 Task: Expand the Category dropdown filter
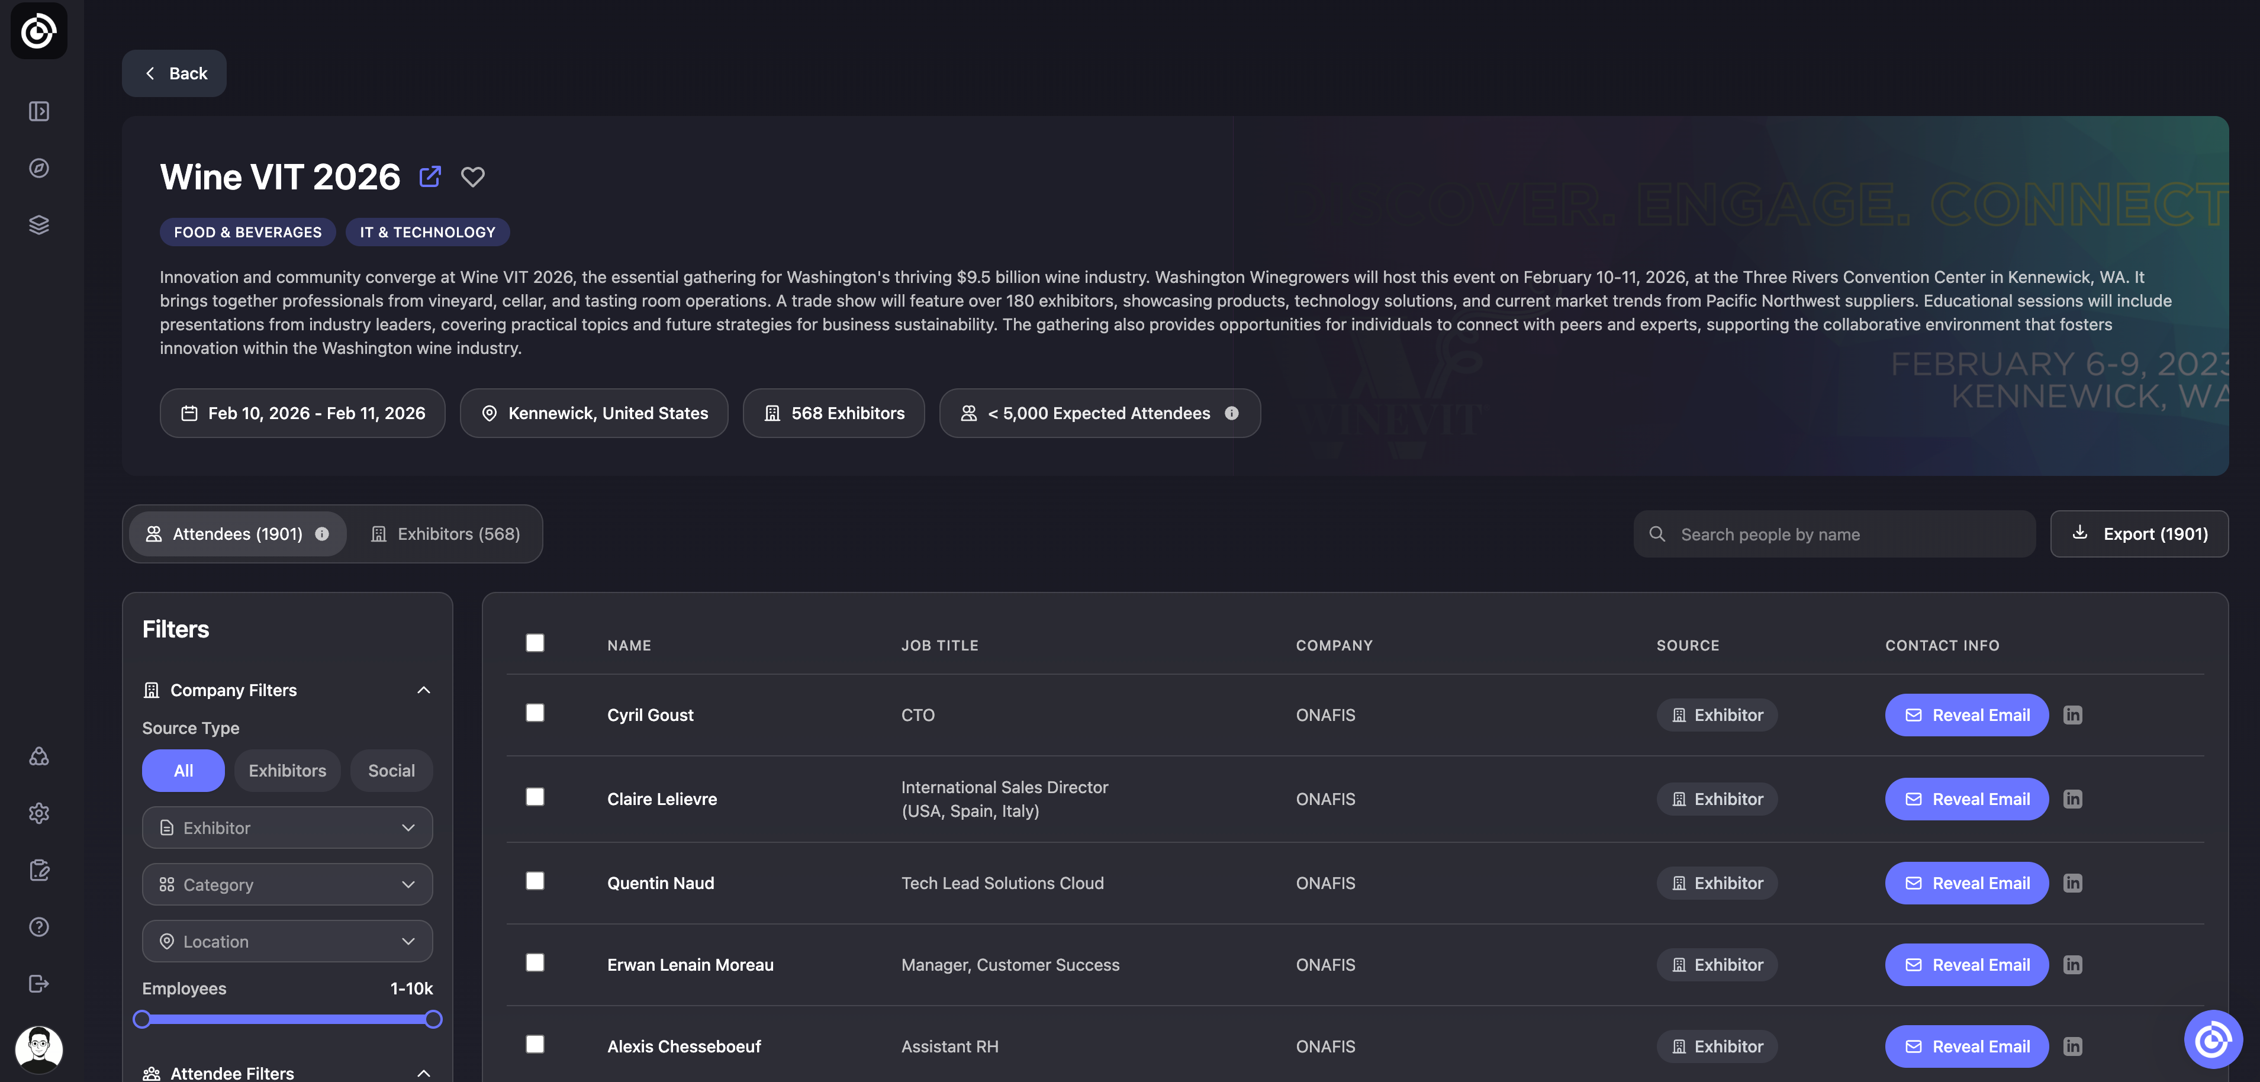(x=287, y=884)
